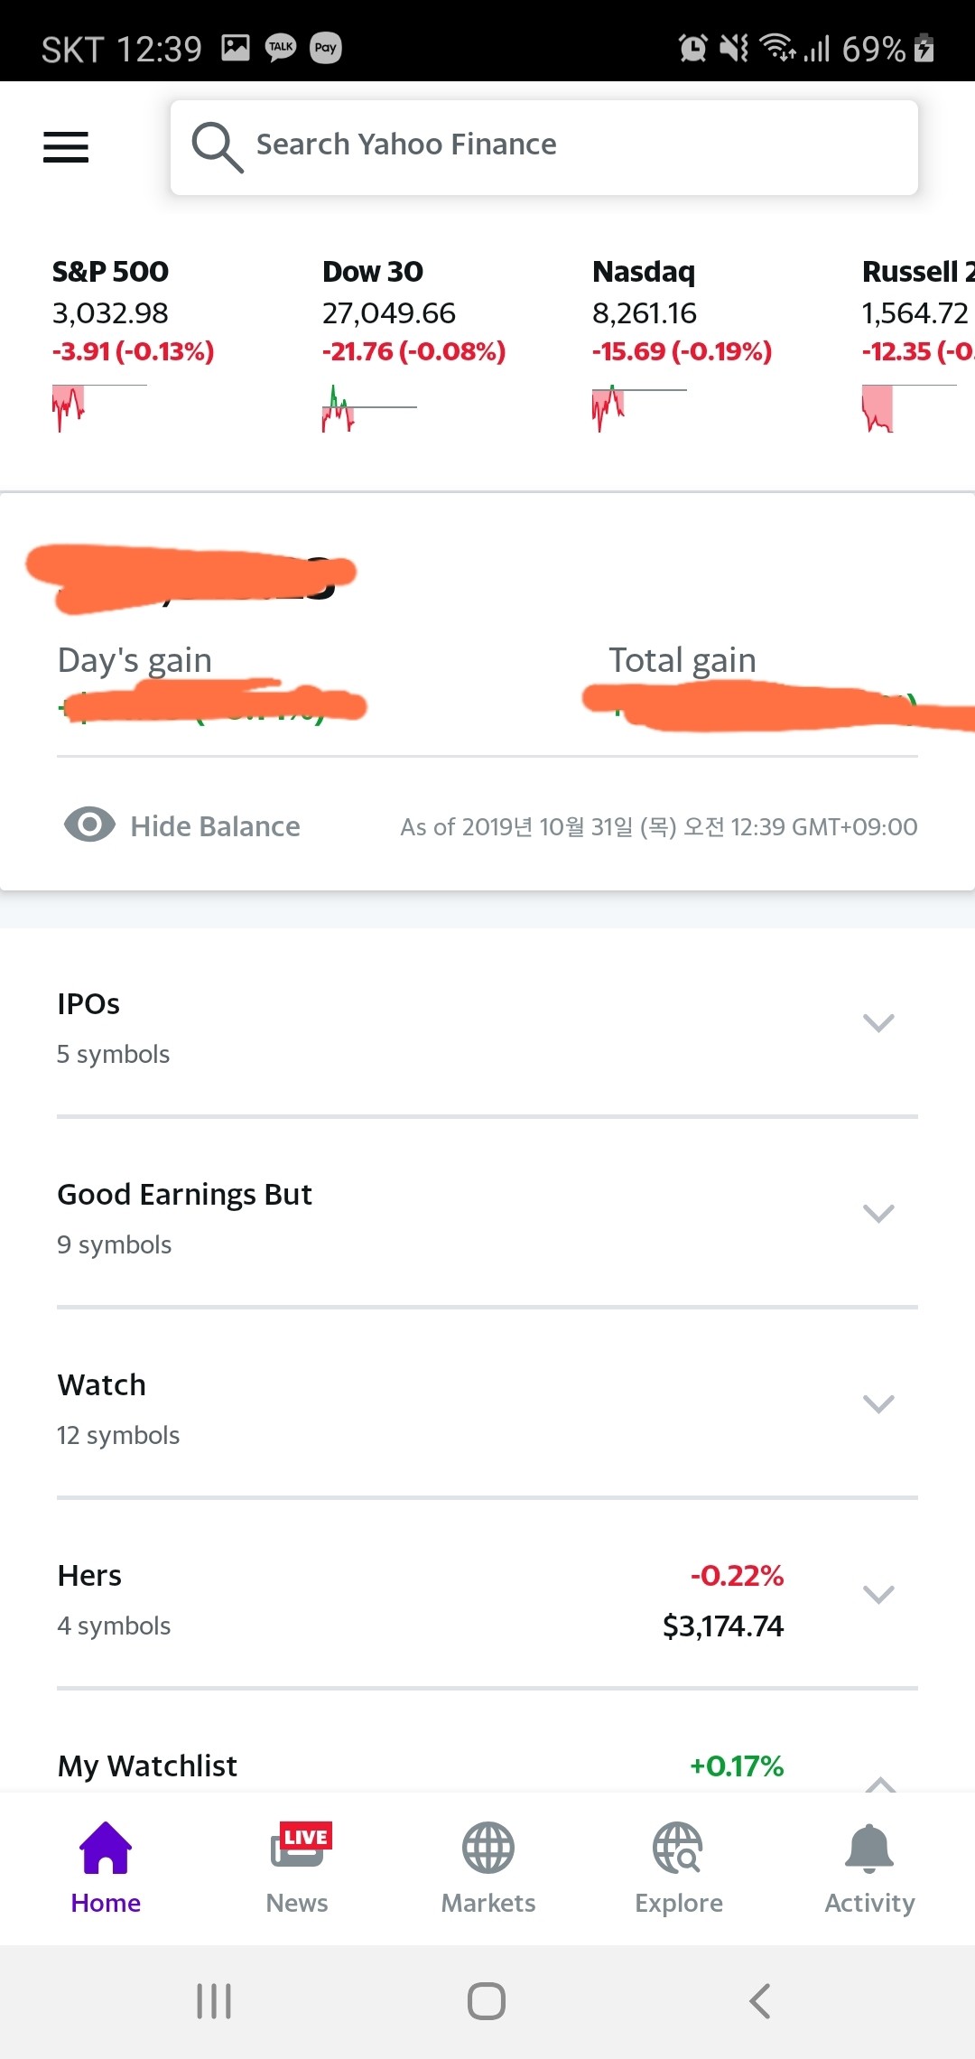Expand the IPOs watchlist
Image resolution: width=975 pixels, height=2059 pixels.
coord(878,1023)
